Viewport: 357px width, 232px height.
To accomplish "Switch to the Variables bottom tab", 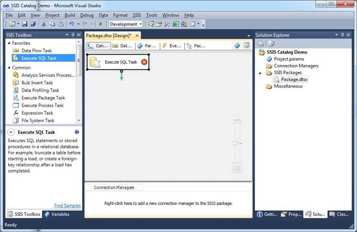I will tap(57, 214).
